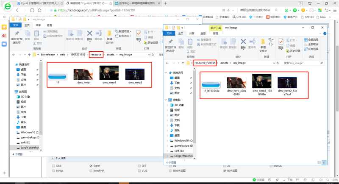Open the File tab in left window

(x=16, y=25)
